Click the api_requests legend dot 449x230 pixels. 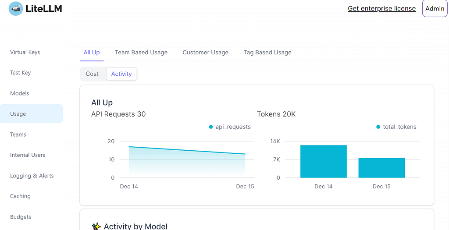pos(211,127)
